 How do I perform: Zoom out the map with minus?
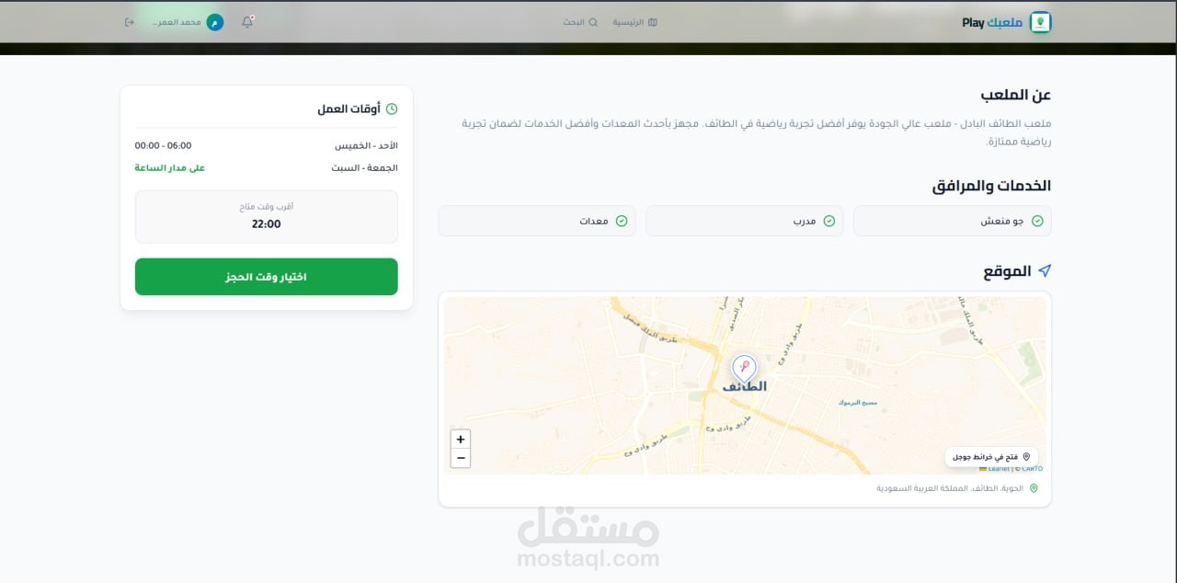(x=461, y=458)
